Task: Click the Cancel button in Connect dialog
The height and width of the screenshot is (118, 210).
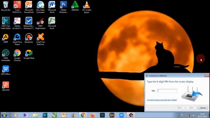Action: 203,108
